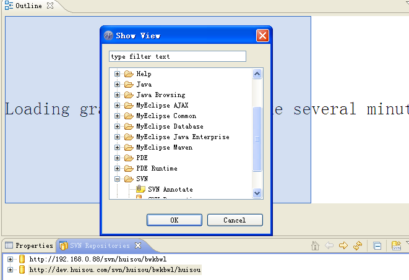Image resolution: width=409 pixels, height=280 pixels.
Task: Close the SVN Repositories tab
Action: tap(138, 245)
